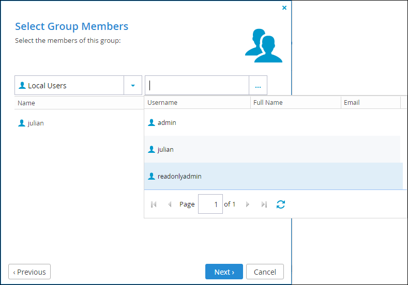
Task: Click the Cancel button
Action: (265, 272)
